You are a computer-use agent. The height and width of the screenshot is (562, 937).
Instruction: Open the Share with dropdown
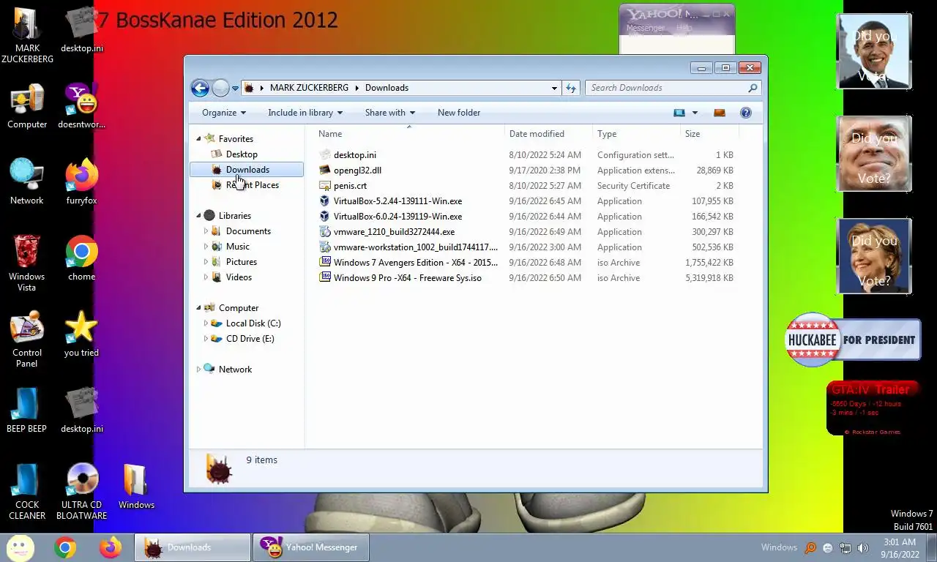390,113
